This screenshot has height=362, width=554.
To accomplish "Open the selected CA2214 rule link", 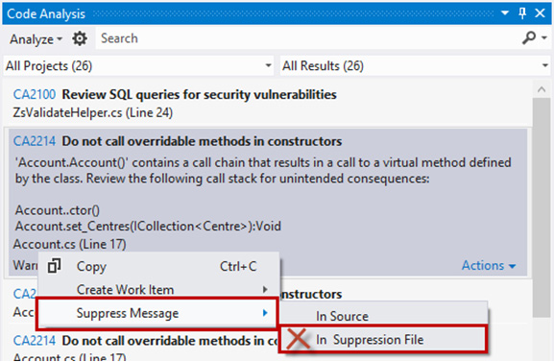I will (35, 141).
